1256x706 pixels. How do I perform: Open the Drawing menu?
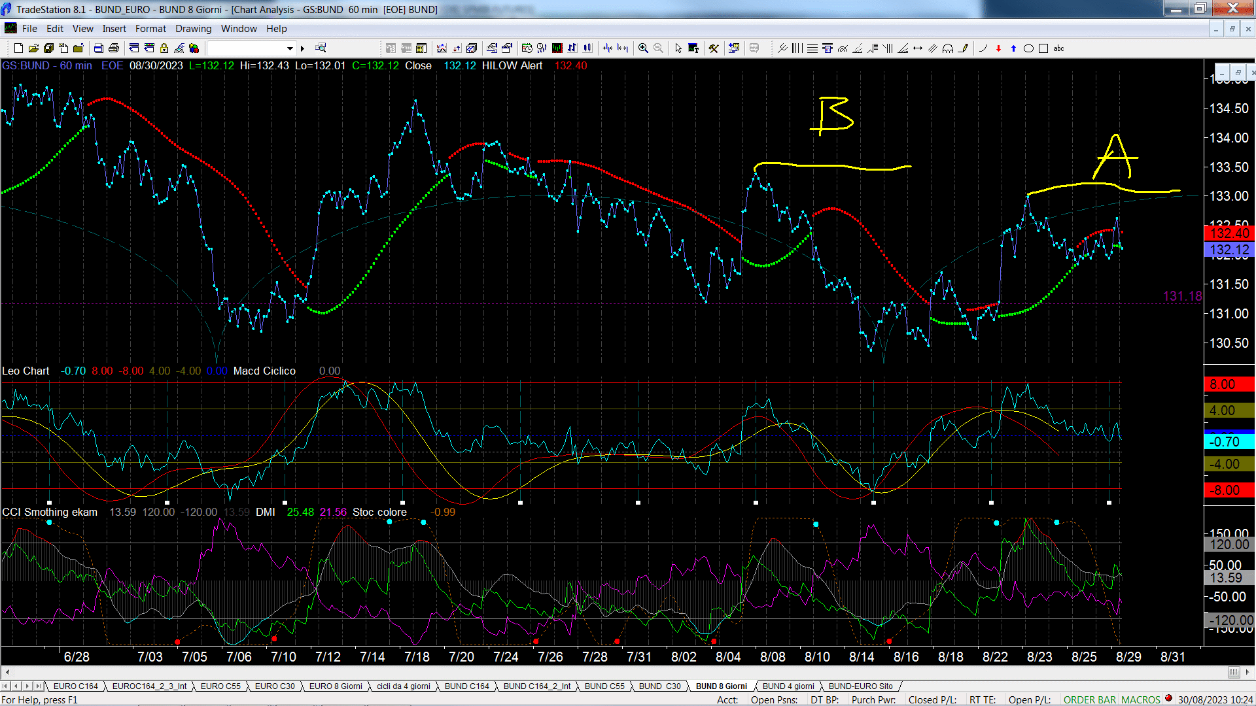193,29
